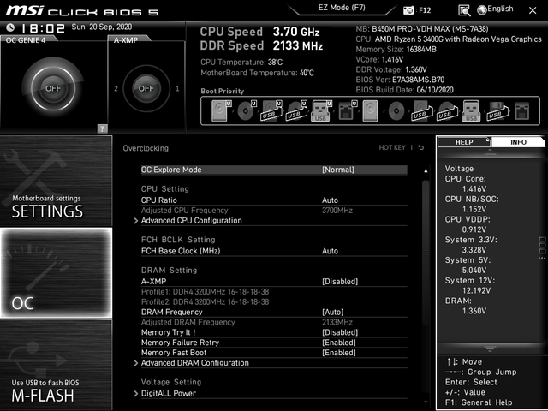Click Profile2: DDR4 3200MHz 16-18-18-38
The height and width of the screenshot is (411, 548).
[x=205, y=301]
